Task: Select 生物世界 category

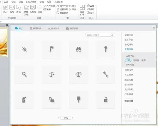Action: 129,85
